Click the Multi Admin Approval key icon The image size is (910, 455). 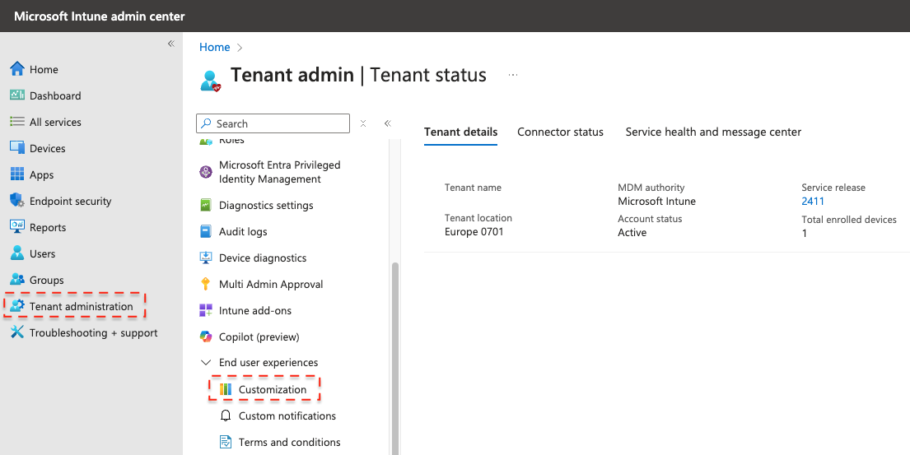pos(206,284)
